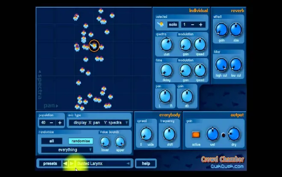
Task: Click the reverb size knob
Action: point(236,30)
